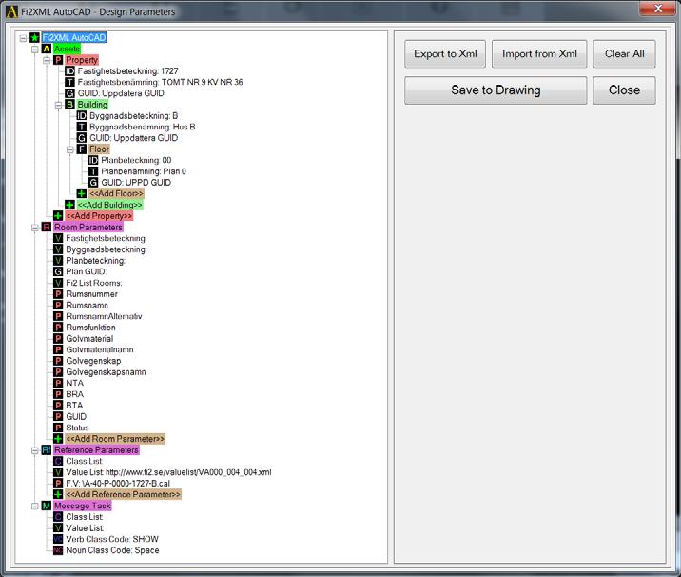This screenshot has width=681, height=577.
Task: Click the plus icon for Add Room Parameter
Action: (x=58, y=439)
